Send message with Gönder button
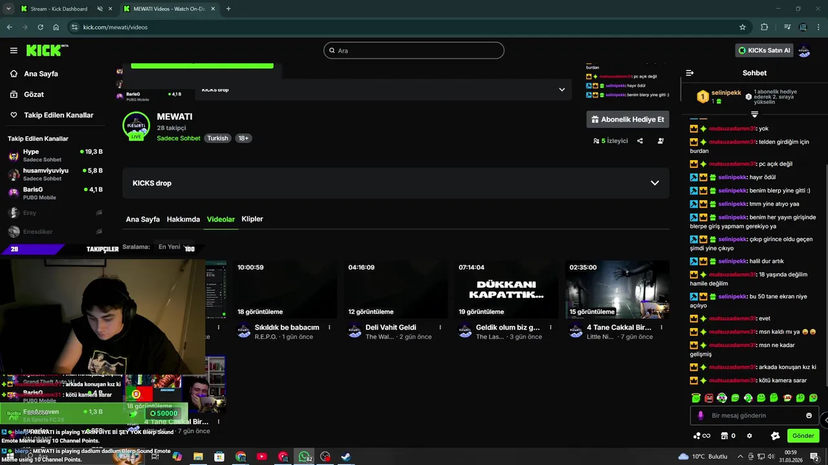The height and width of the screenshot is (465, 828). pyautogui.click(x=803, y=436)
